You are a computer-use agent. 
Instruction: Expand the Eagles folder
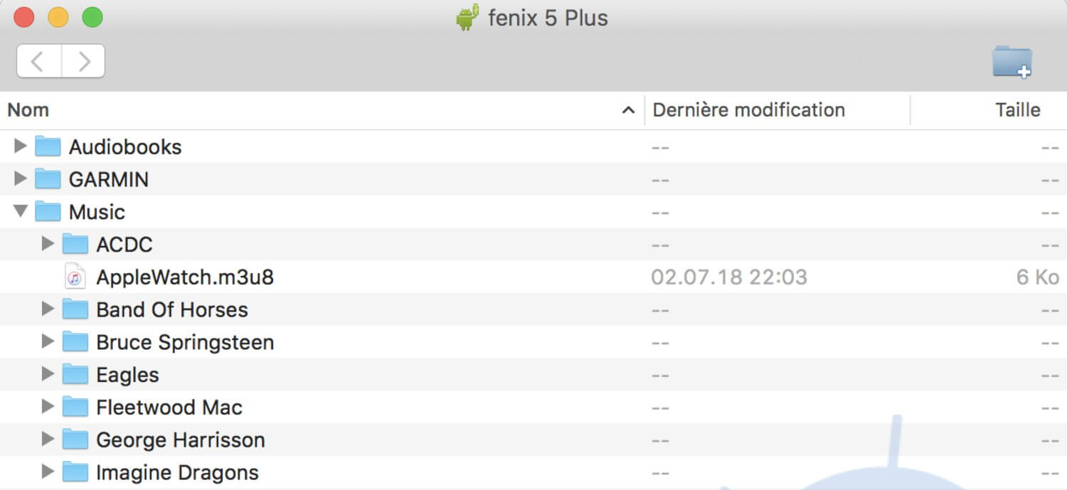48,374
